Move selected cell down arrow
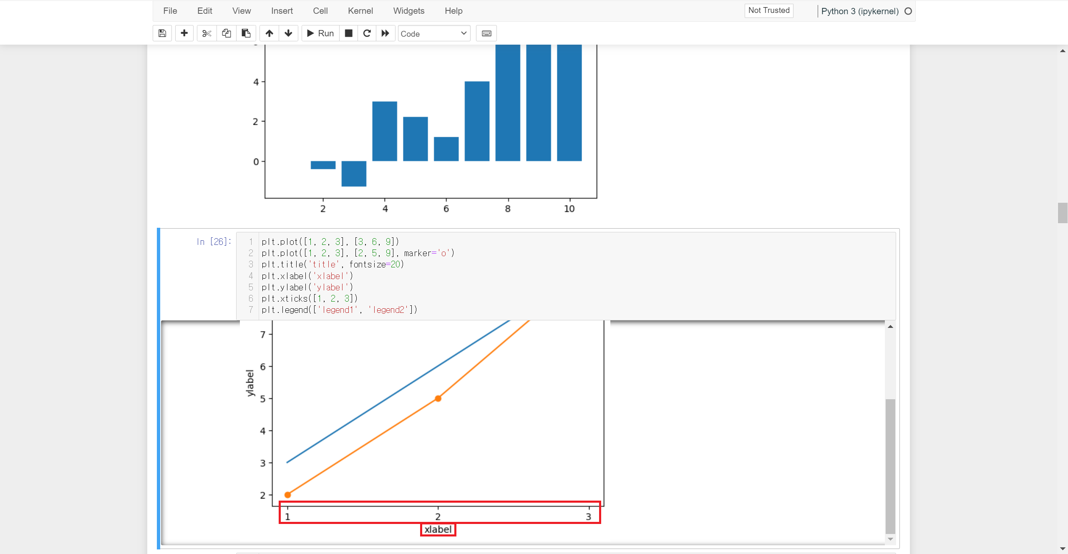The image size is (1068, 554). (288, 33)
